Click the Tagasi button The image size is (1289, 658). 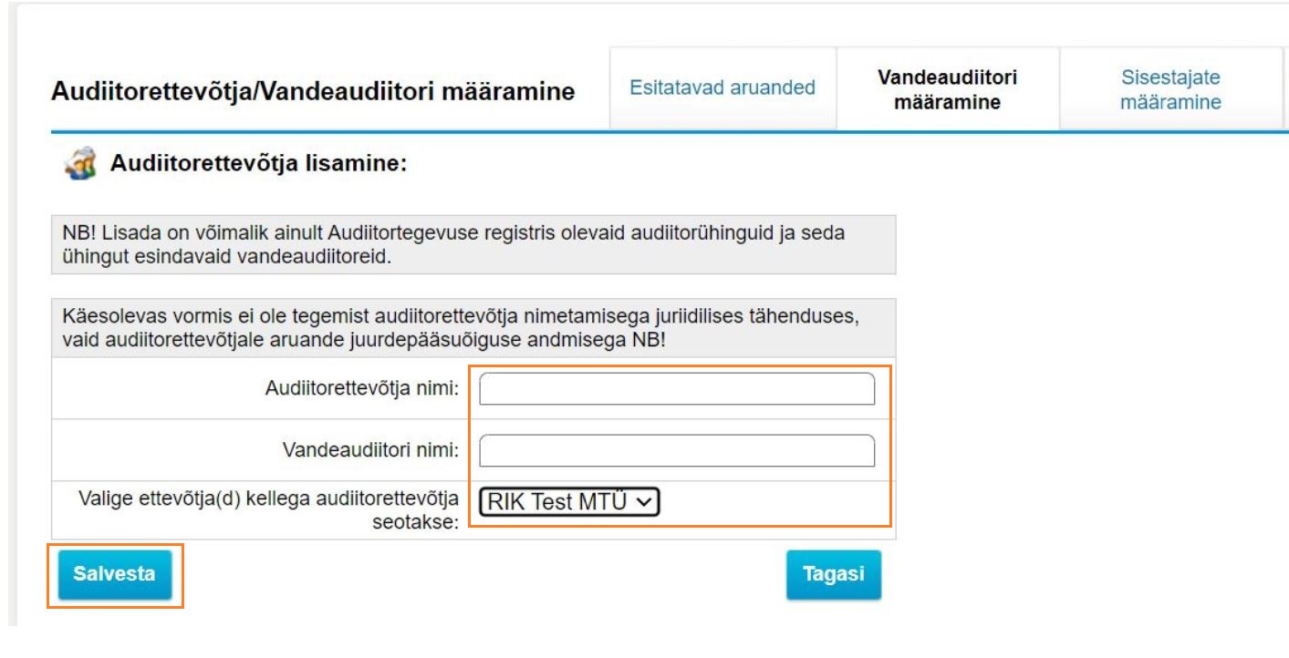833,574
